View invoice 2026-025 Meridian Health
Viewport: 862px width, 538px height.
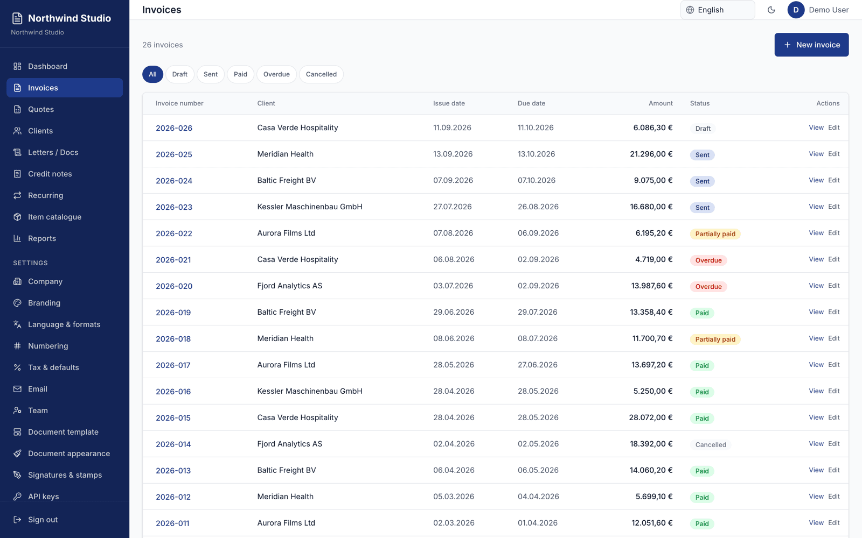816,154
